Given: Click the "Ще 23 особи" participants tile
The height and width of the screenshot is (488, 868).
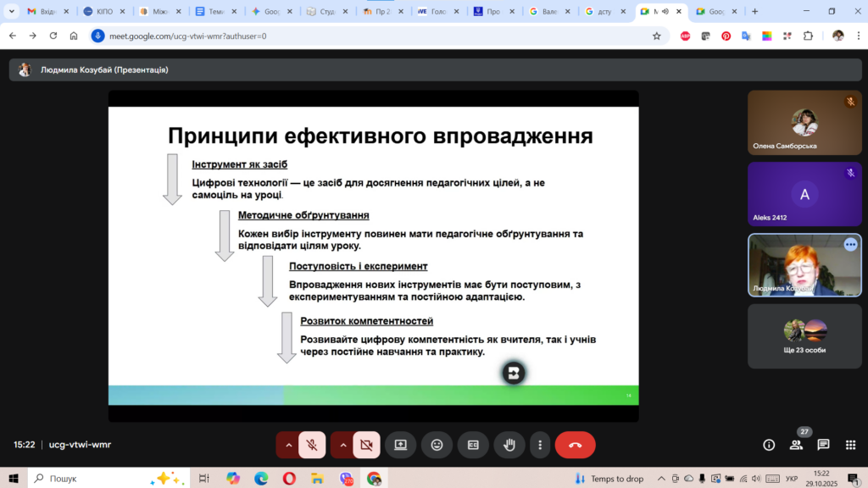Looking at the screenshot, I should (x=804, y=336).
